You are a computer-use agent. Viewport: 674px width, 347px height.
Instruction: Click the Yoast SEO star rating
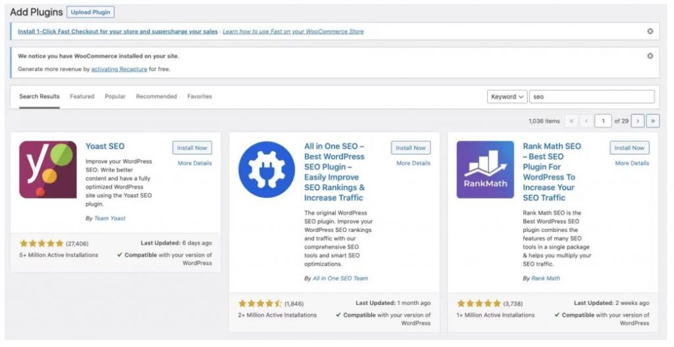41,244
